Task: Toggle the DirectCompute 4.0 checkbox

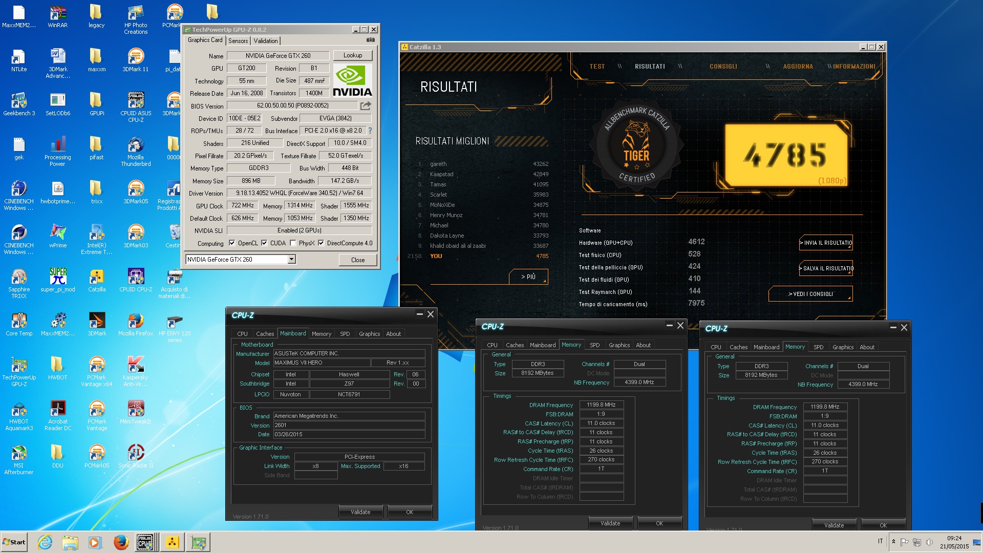Action: coord(321,243)
